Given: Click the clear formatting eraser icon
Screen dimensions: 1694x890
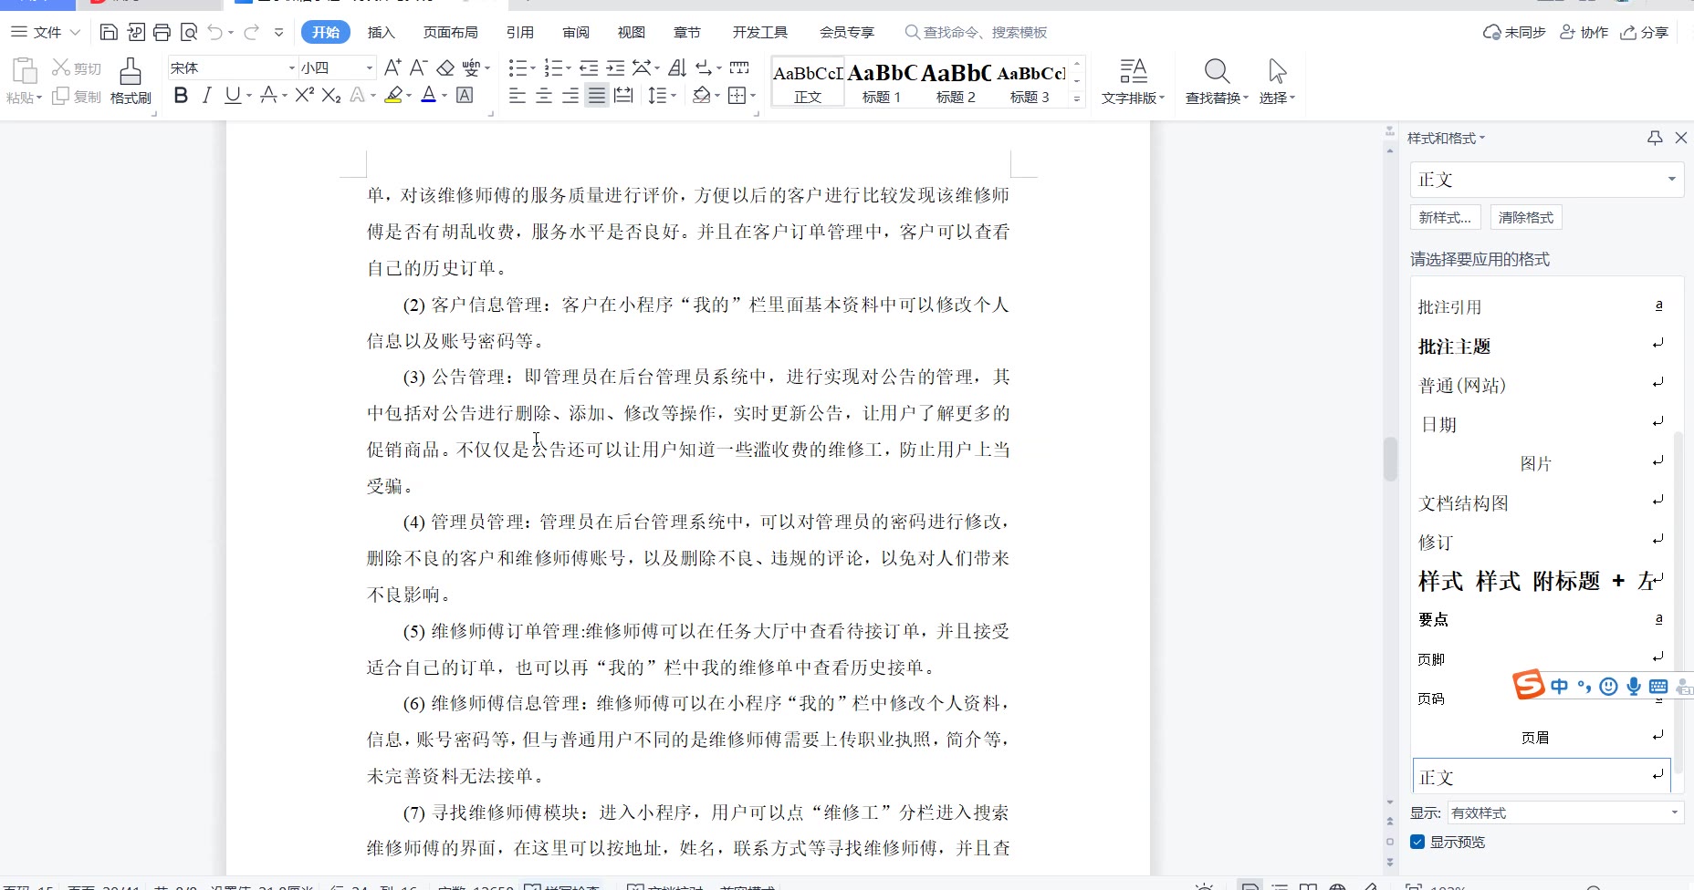Looking at the screenshot, I should tap(445, 67).
